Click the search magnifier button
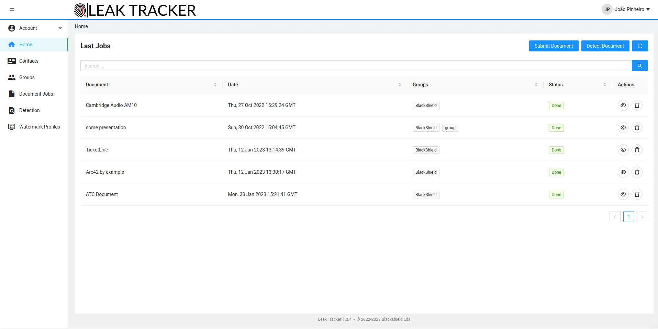 coord(639,66)
